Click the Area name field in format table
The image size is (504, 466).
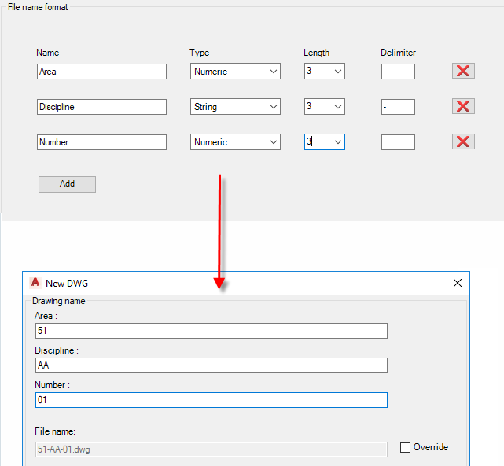tap(101, 72)
